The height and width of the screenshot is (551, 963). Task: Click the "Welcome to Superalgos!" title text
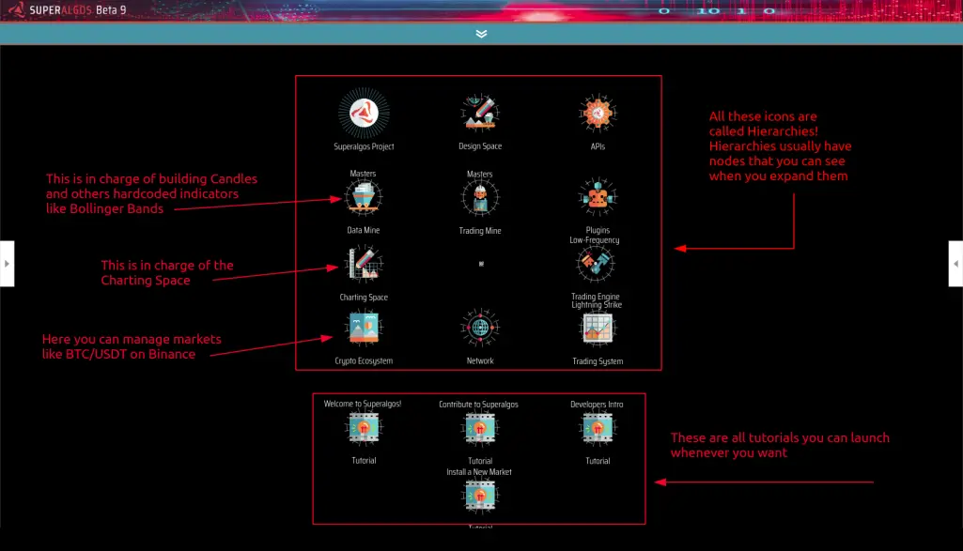tap(363, 404)
